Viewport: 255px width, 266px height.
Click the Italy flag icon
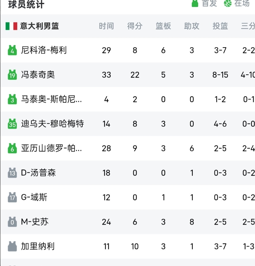tap(11, 26)
